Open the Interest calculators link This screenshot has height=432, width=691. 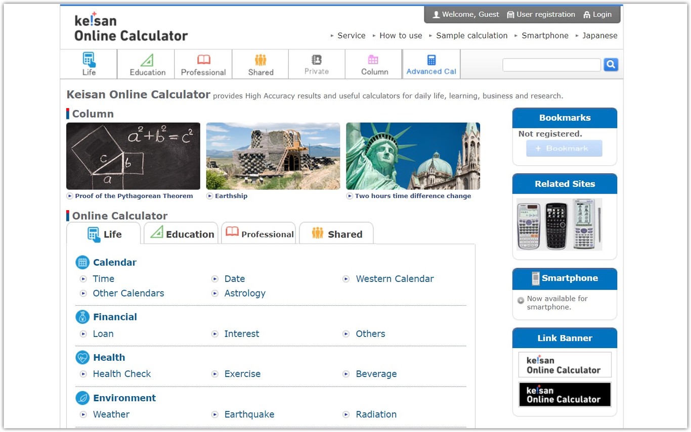click(x=242, y=334)
